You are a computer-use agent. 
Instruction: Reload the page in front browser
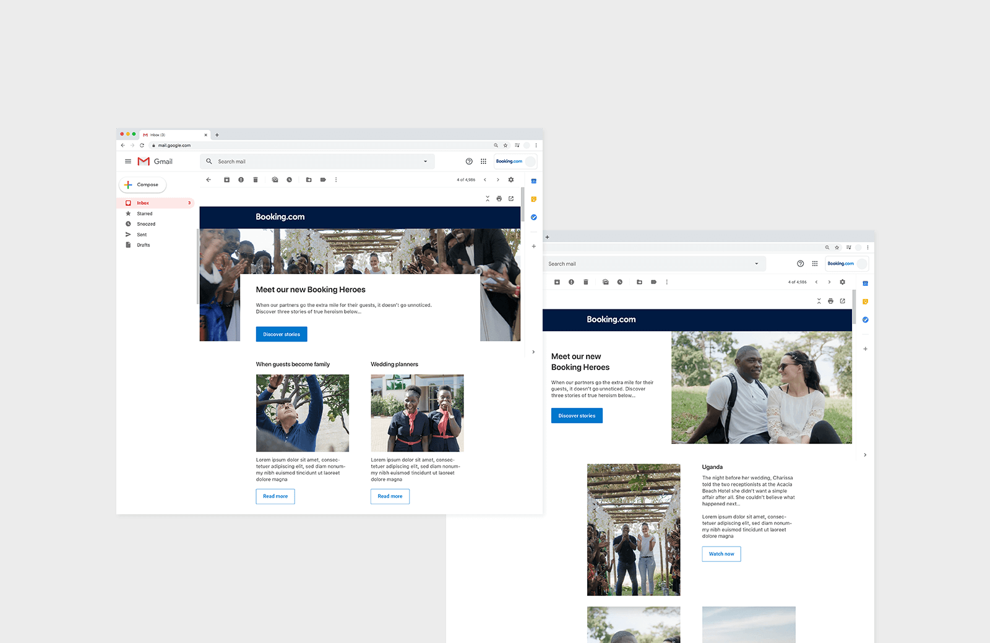point(142,145)
